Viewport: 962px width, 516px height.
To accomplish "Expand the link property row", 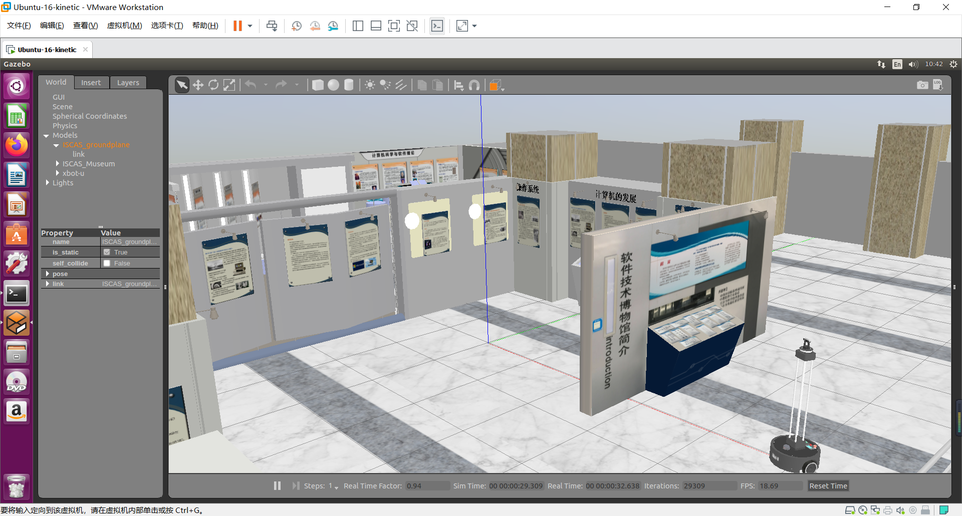I will [x=47, y=284].
